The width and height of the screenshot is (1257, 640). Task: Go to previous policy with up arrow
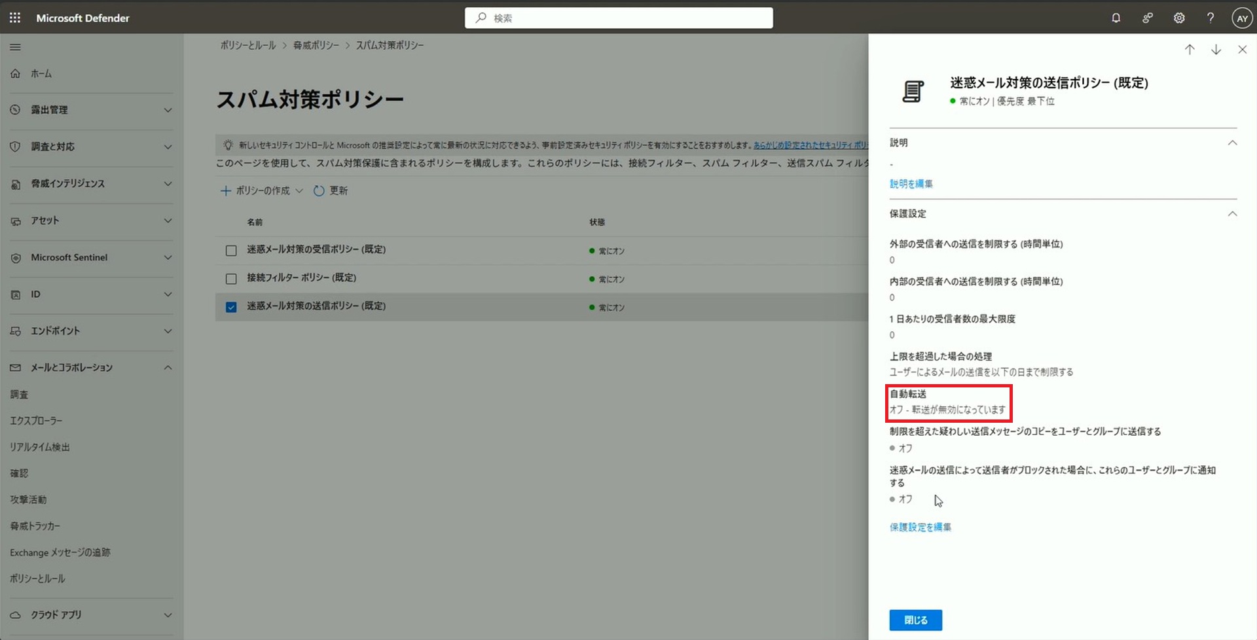pyautogui.click(x=1190, y=50)
